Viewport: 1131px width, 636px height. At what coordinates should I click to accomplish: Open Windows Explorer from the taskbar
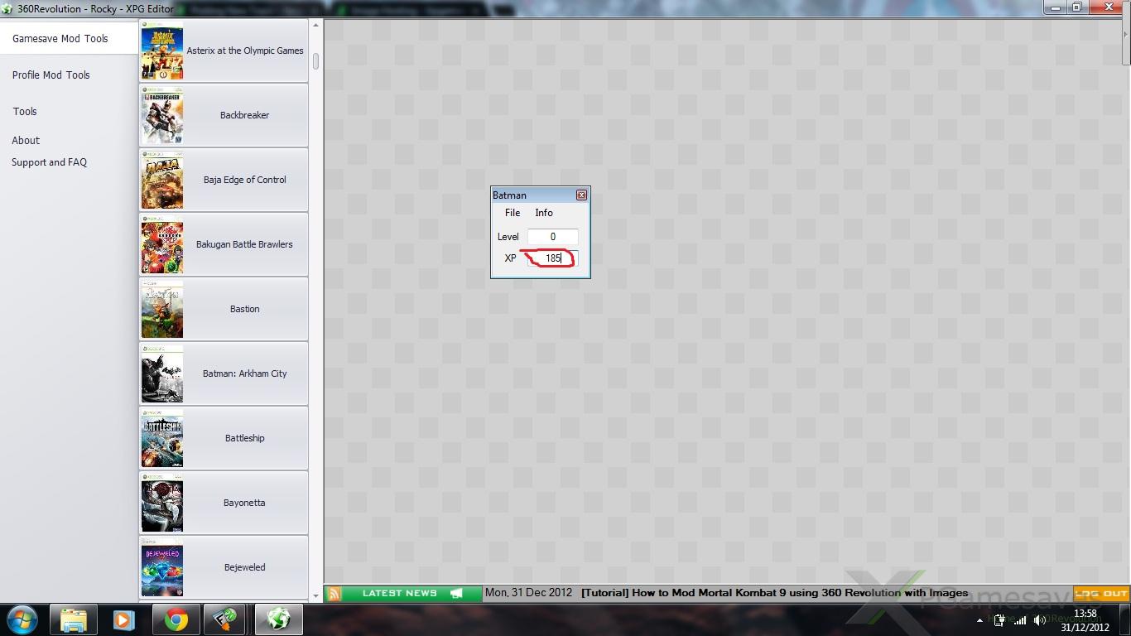point(74,619)
